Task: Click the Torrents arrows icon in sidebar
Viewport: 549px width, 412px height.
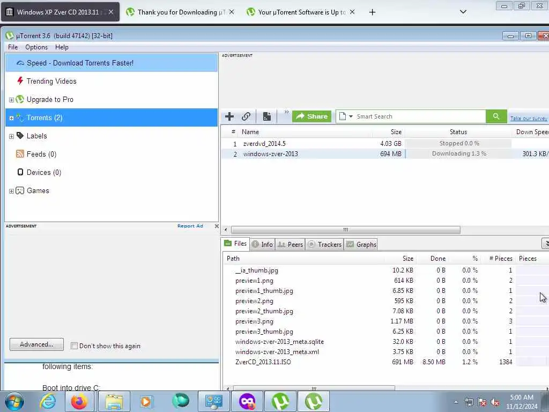Action: point(20,117)
